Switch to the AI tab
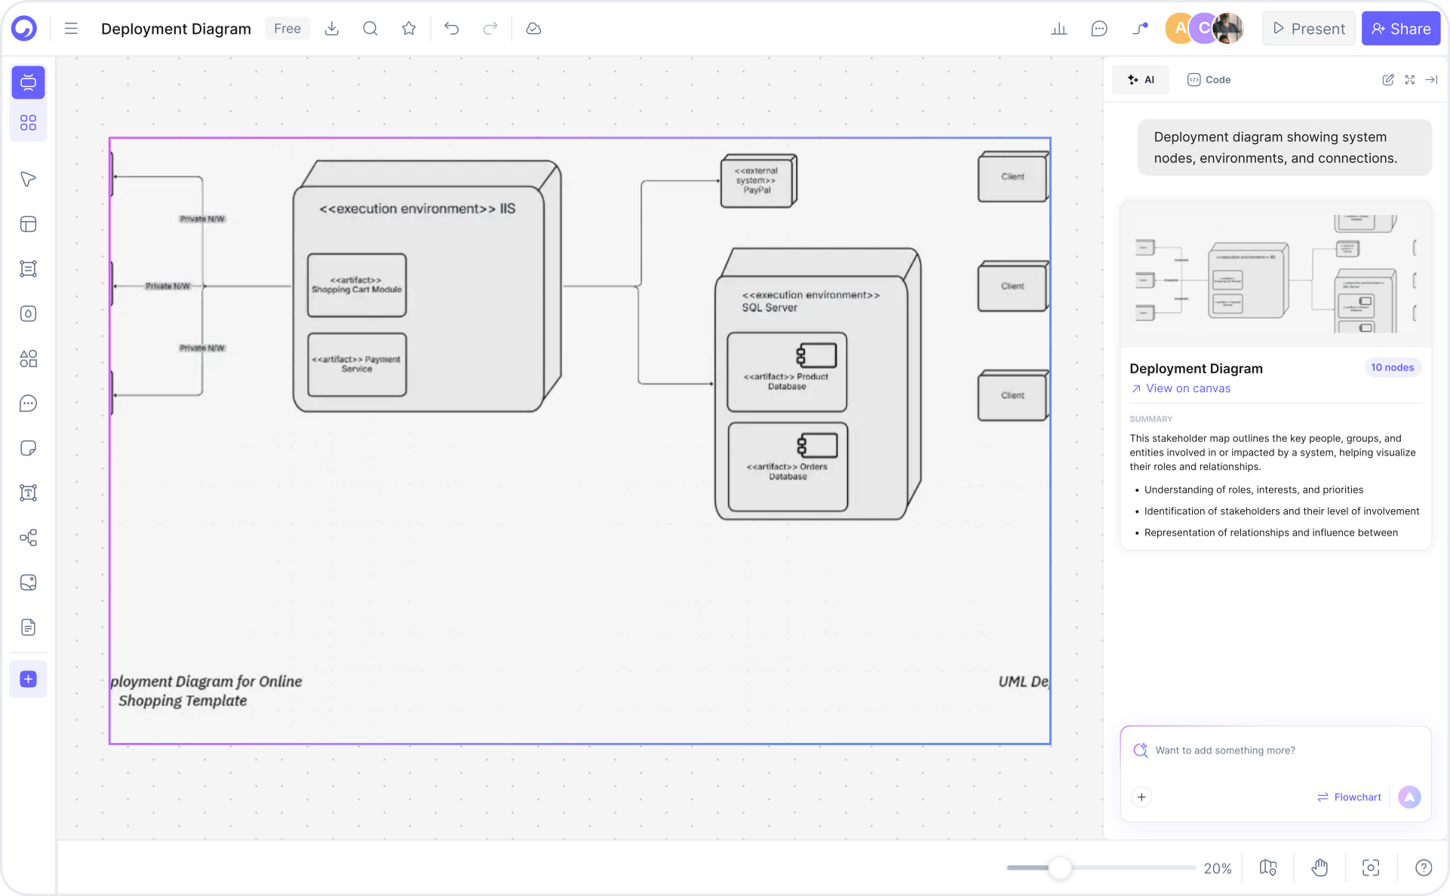Viewport: 1450px width, 896px height. point(1140,79)
